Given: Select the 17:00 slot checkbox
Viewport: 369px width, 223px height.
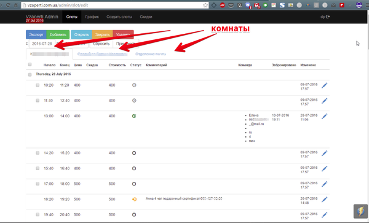Looking at the screenshot, I should tap(38, 184).
